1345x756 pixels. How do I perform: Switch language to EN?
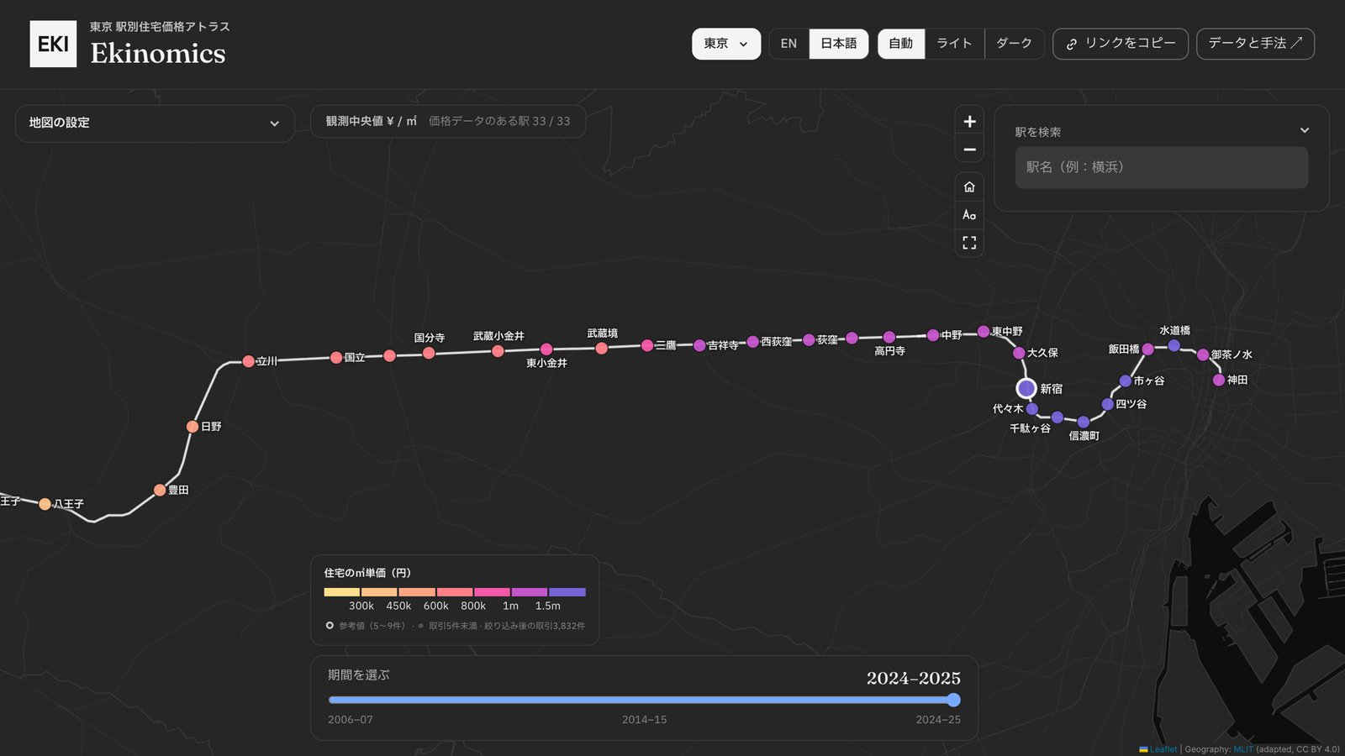(x=789, y=44)
